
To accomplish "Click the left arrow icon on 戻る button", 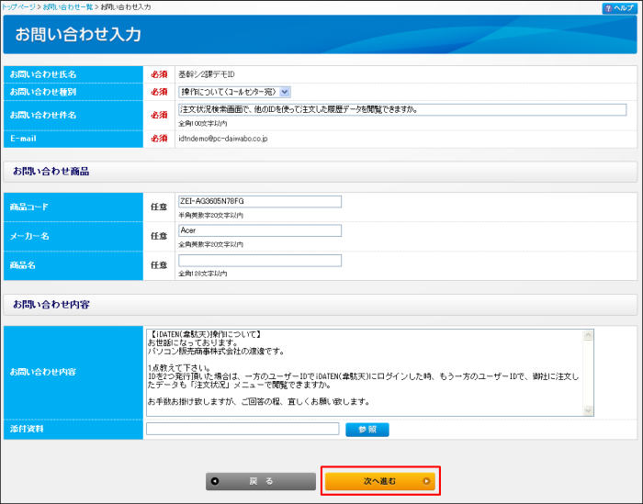I will click(215, 480).
